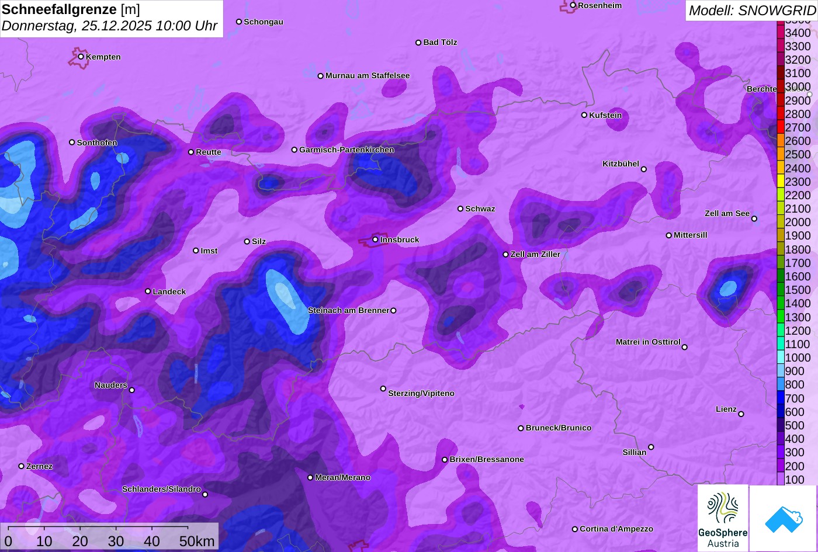Click the 2500 legend value label

(798, 154)
